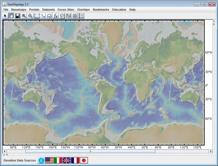Click the mask toggle toolbar icon
Viewport: 218px width, 166px height.
click(62, 16)
